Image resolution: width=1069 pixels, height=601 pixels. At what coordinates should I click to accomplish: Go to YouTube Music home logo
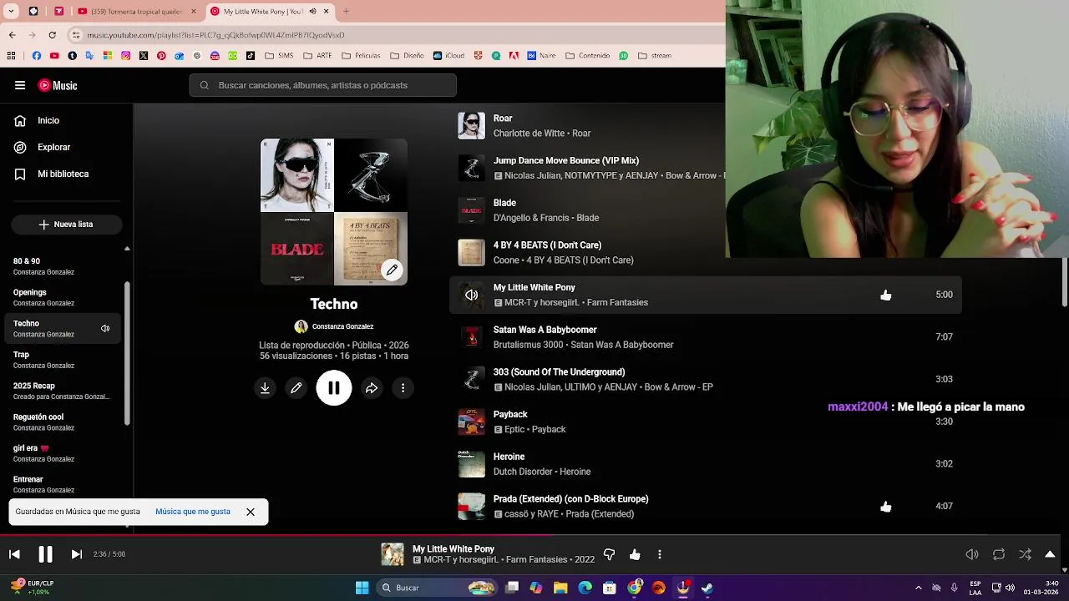(58, 85)
